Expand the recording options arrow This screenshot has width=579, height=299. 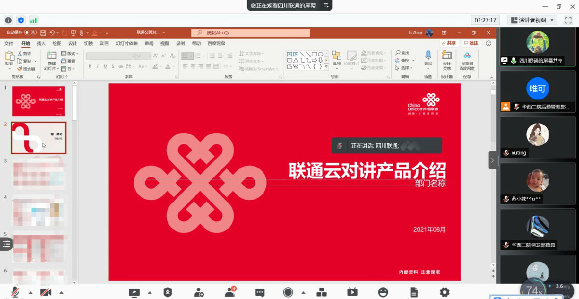point(303,293)
